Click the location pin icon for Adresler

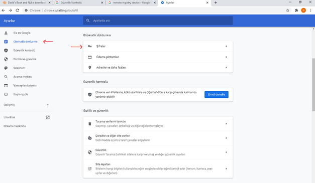coord(90,68)
